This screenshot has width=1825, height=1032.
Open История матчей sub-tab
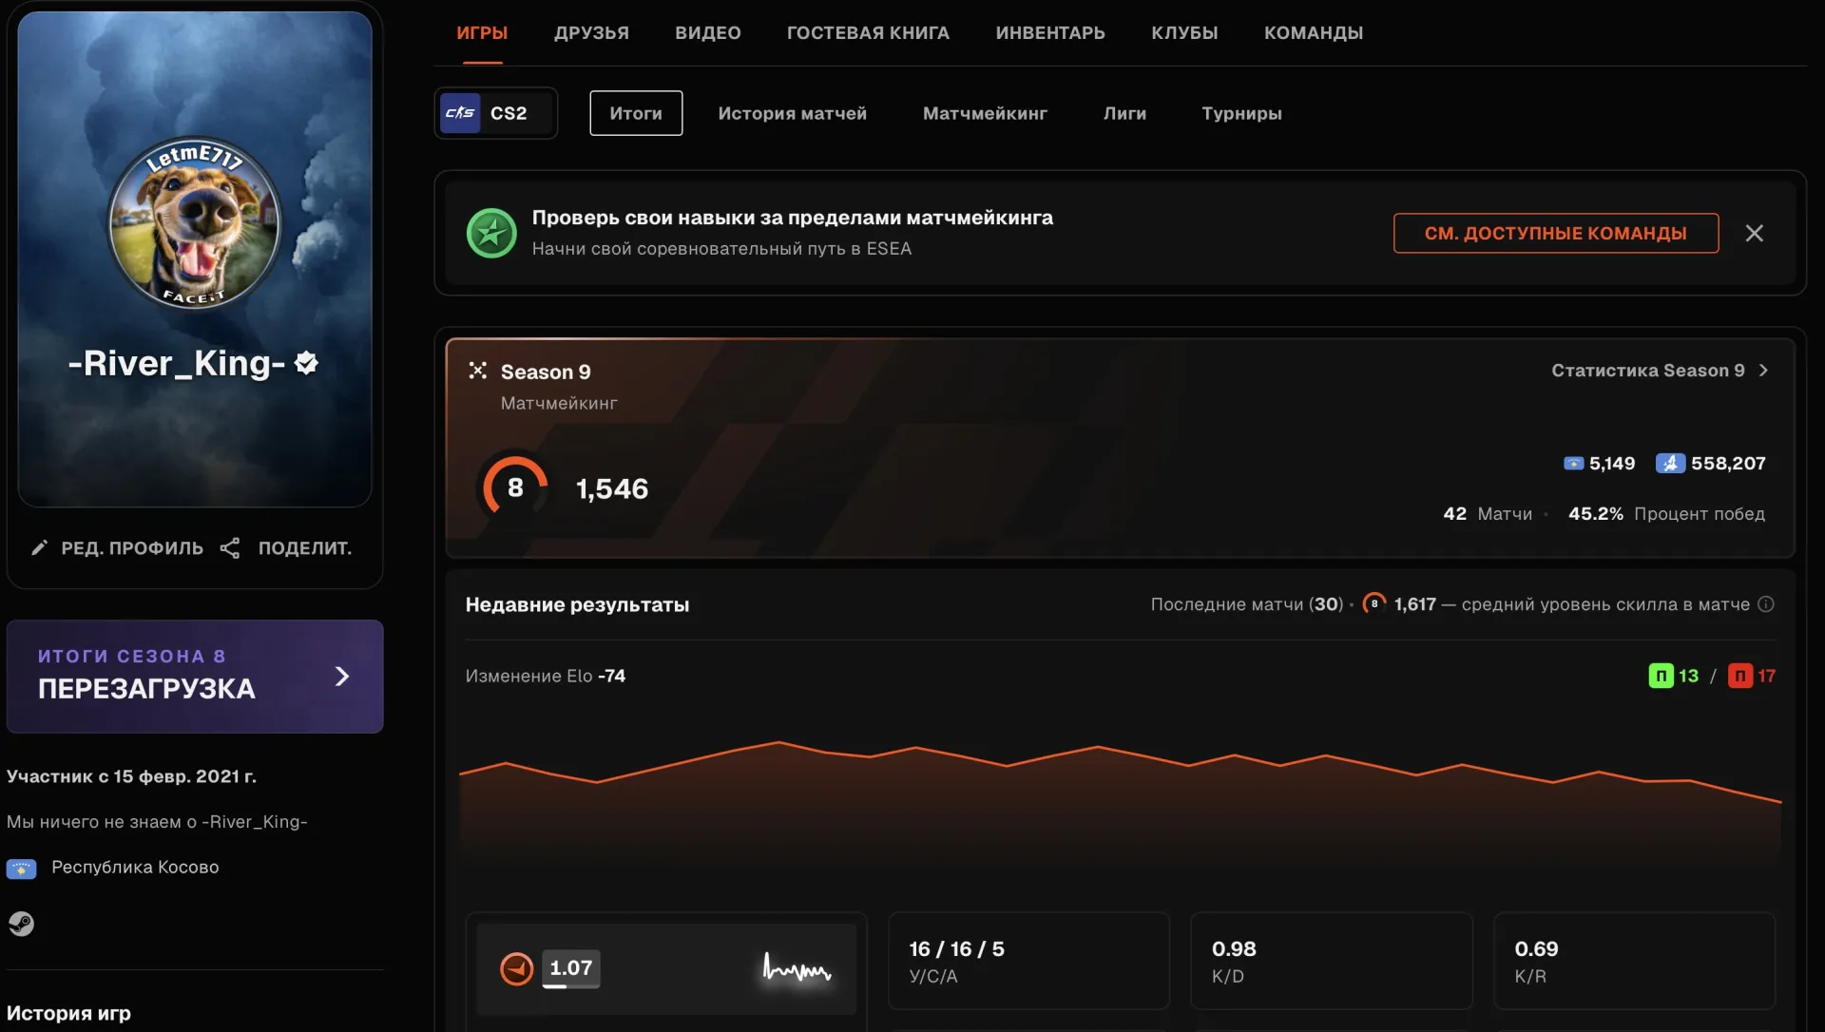tap(793, 113)
